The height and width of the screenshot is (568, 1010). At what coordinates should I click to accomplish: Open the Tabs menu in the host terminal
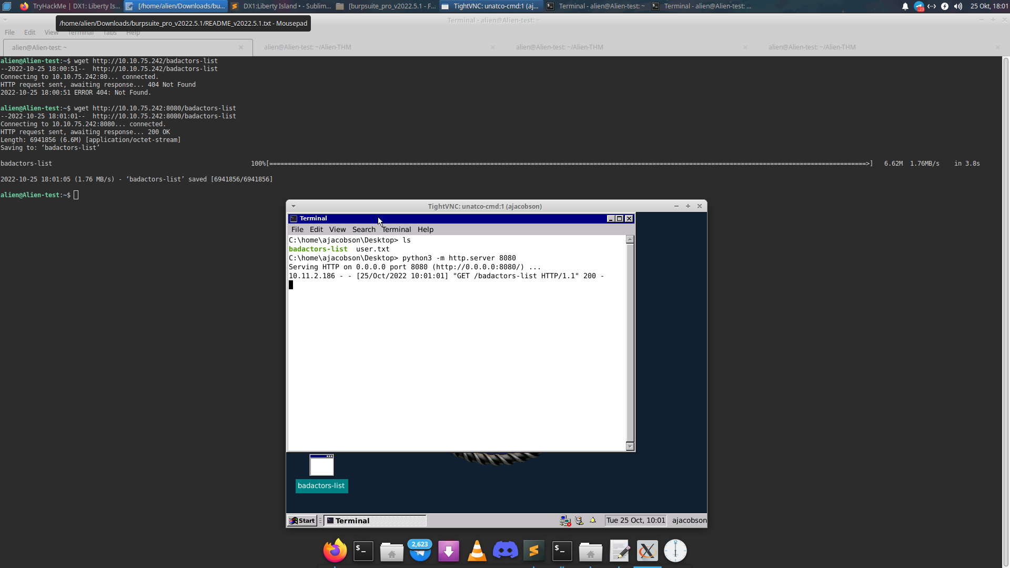coord(109,33)
